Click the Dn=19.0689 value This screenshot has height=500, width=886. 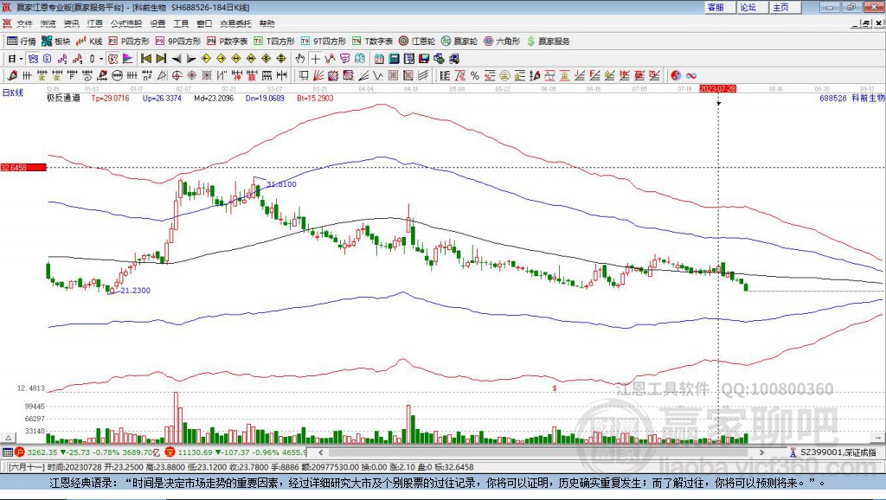265,99
